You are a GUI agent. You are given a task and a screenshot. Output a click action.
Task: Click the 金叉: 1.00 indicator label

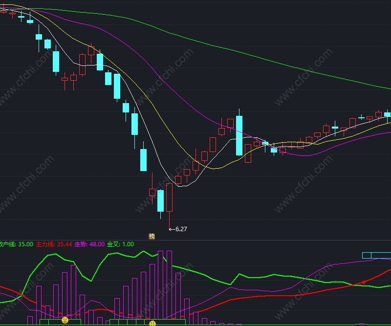[x=120, y=244]
